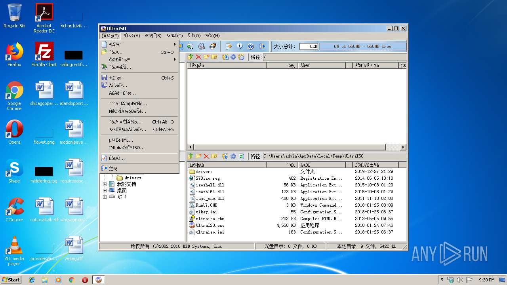Click the compress ISO toolbar icon

pos(190,46)
